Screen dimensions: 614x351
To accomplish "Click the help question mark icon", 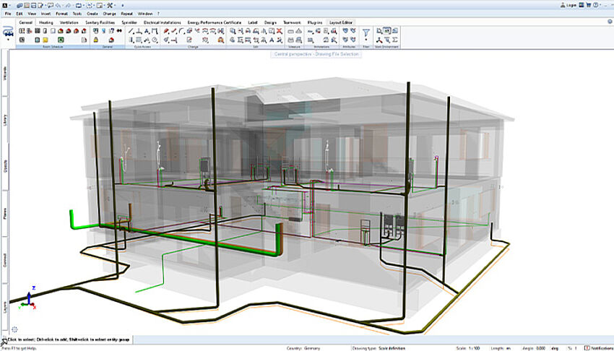I will [610, 22].
